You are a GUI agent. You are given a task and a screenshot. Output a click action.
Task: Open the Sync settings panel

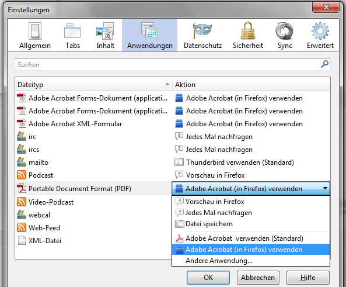(285, 36)
